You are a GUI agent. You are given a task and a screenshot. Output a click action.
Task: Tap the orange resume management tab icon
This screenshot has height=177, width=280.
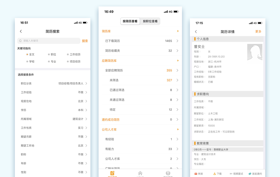112,173
